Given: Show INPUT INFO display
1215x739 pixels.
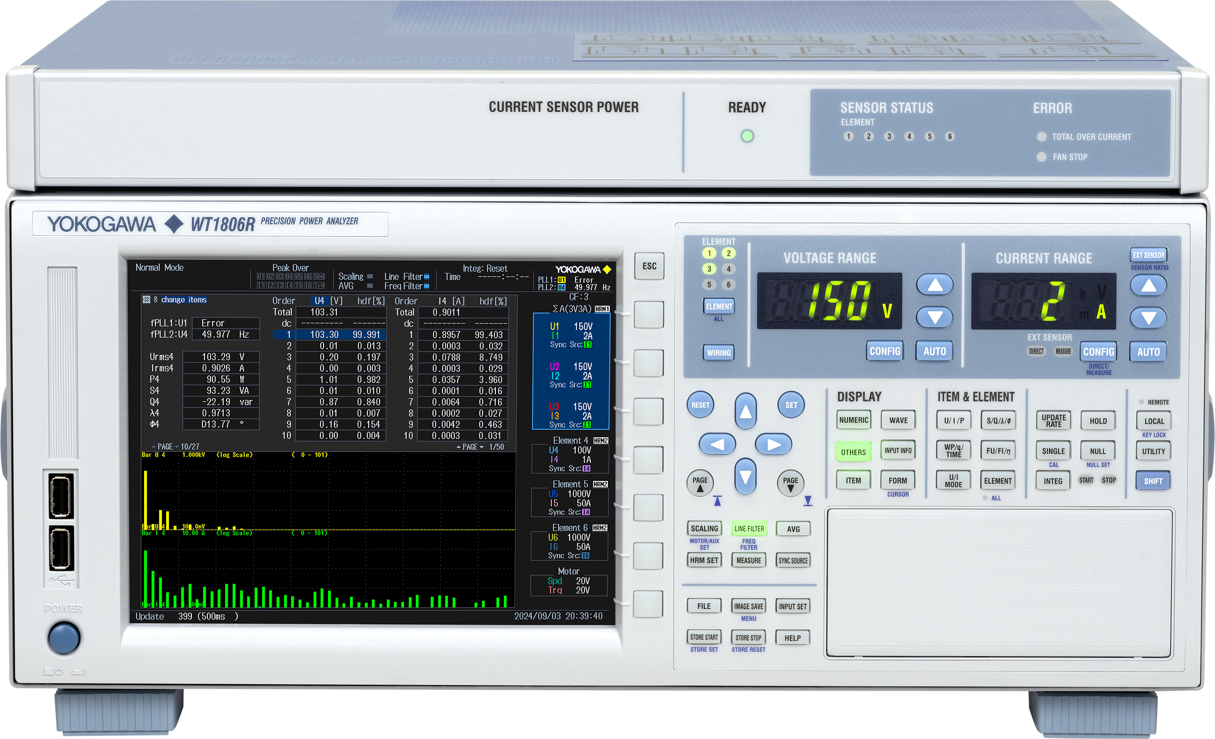Looking at the screenshot, I should coord(898,450).
